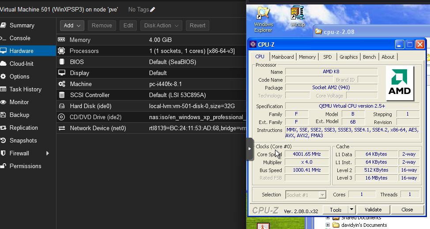The image size is (430, 229).
Task: Switch to the Mainboard tab in CPU-Z
Action: click(x=283, y=57)
